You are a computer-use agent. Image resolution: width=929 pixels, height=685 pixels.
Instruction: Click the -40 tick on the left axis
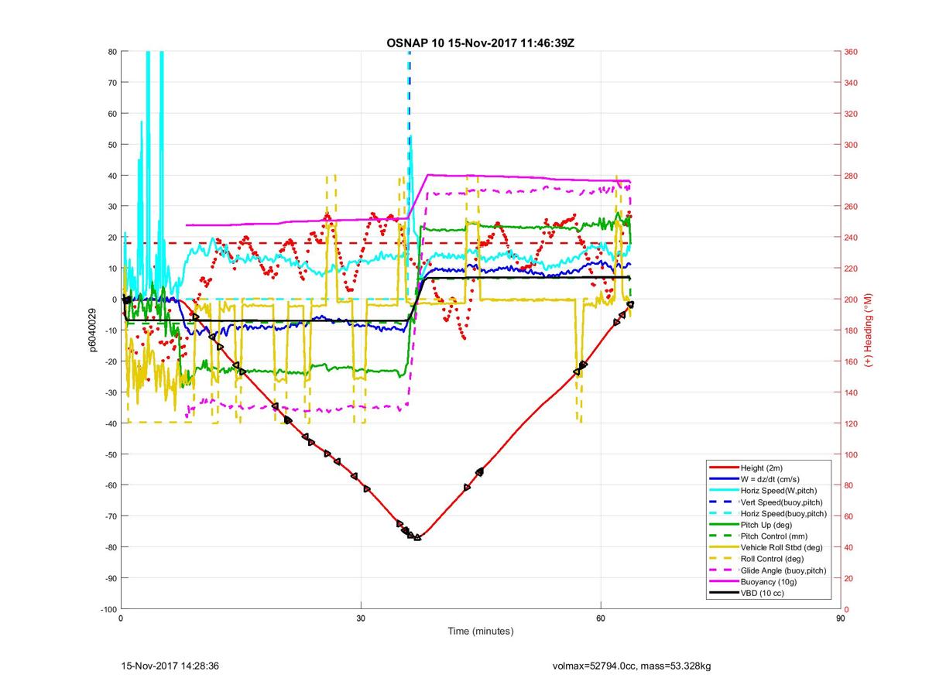[110, 423]
